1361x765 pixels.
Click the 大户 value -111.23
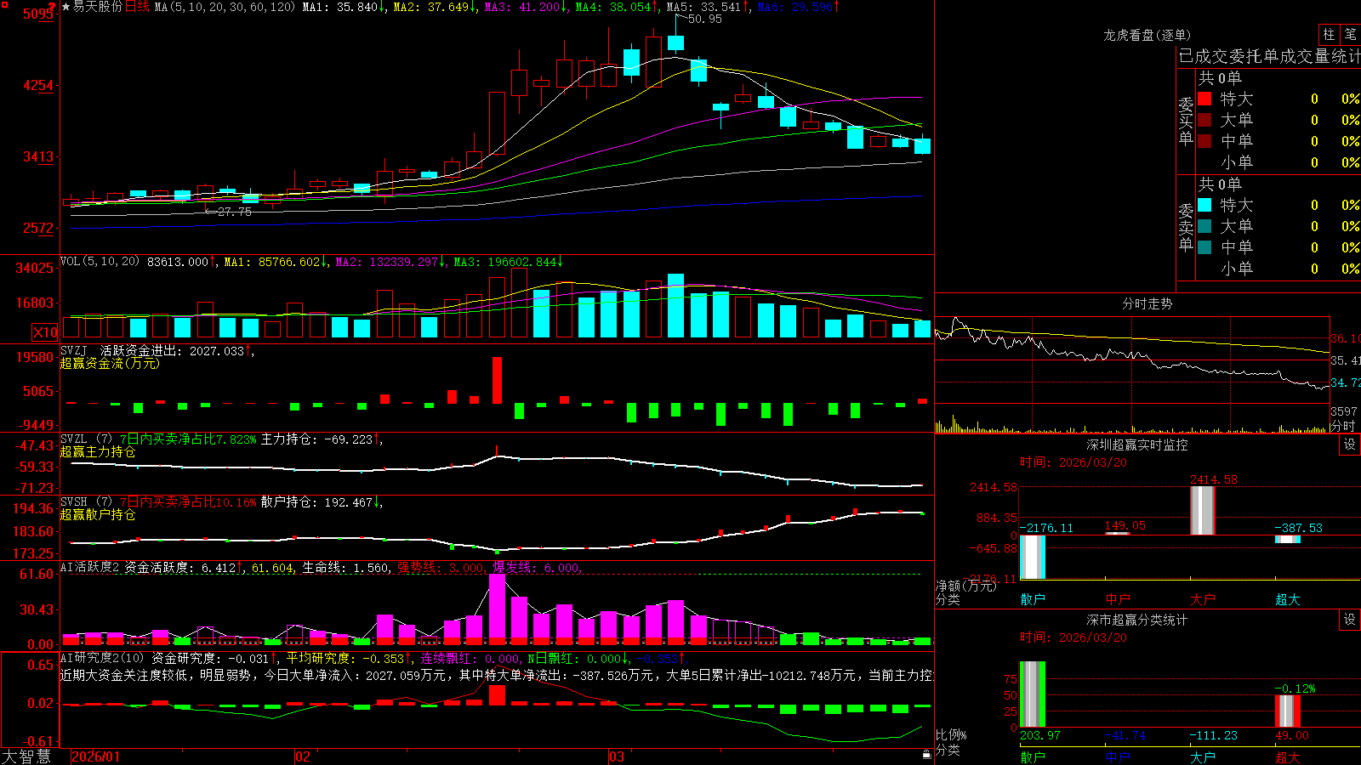coord(1214,735)
